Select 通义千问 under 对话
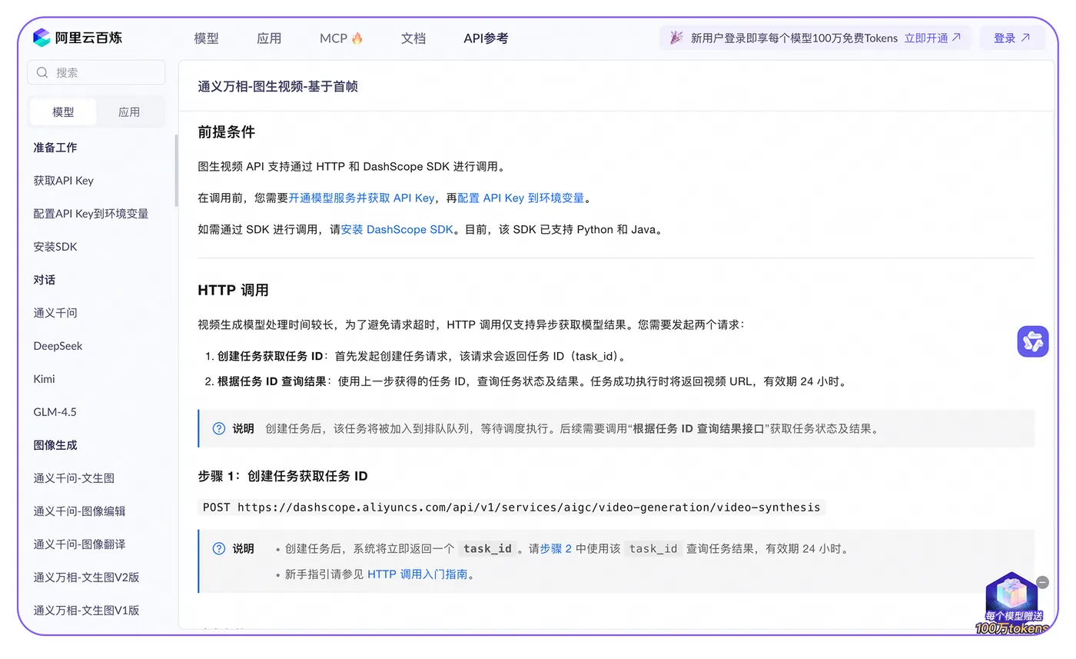Viewport: 1076px width, 659px height. [x=55, y=313]
